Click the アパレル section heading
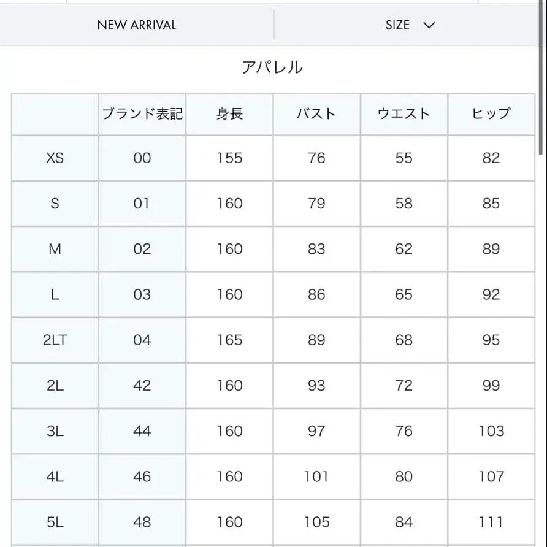The height and width of the screenshot is (547, 547). (273, 66)
